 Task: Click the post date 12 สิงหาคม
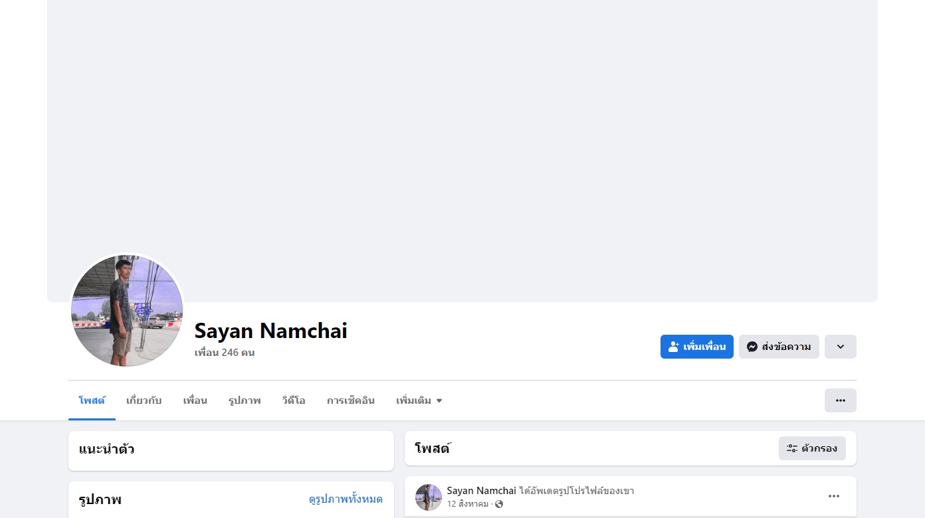point(468,504)
